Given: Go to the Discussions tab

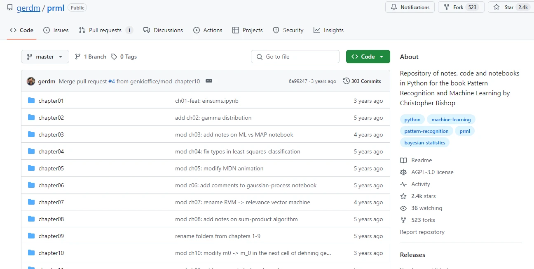Looking at the screenshot, I should [x=163, y=30].
